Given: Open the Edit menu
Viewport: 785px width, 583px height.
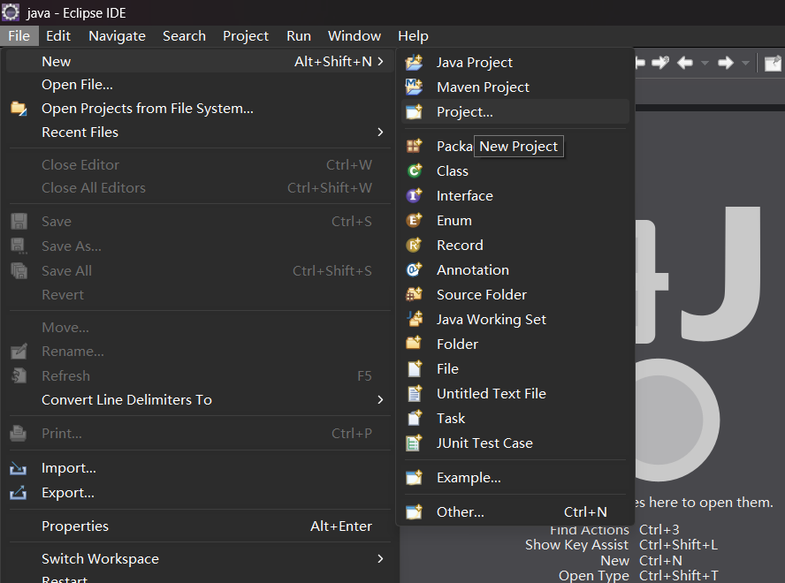Looking at the screenshot, I should pyautogui.click(x=58, y=36).
